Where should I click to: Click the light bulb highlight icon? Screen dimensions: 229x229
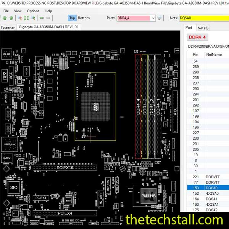pyautogui.click(x=160, y=18)
